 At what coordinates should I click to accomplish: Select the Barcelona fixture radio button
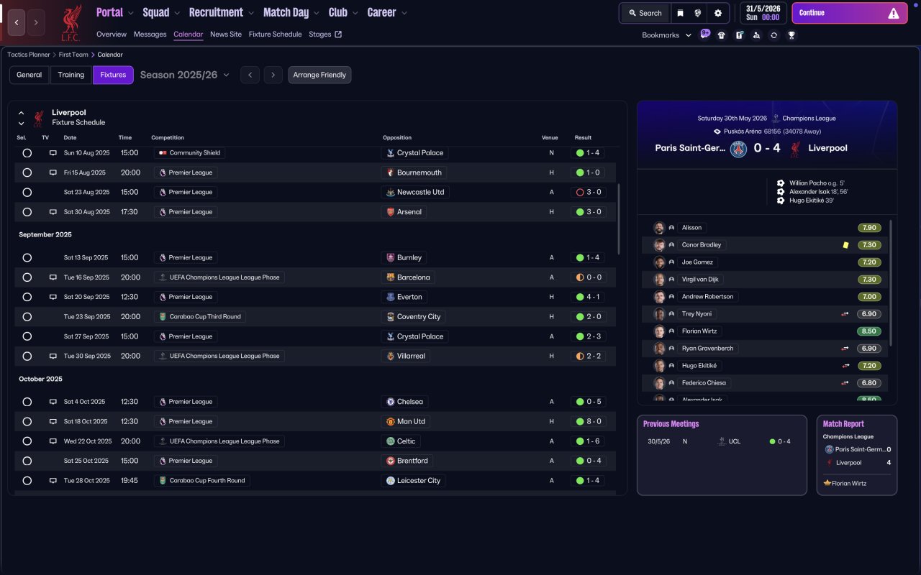click(27, 277)
